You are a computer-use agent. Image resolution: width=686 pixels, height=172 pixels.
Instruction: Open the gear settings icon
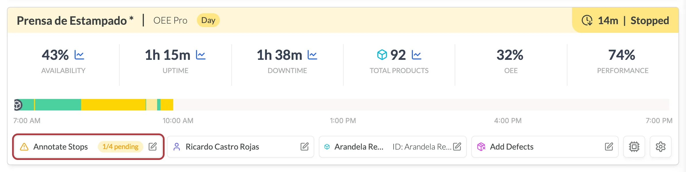coord(660,147)
